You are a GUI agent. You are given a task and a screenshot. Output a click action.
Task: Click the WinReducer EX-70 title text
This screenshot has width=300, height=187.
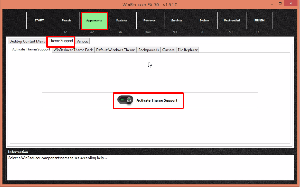[150, 5]
